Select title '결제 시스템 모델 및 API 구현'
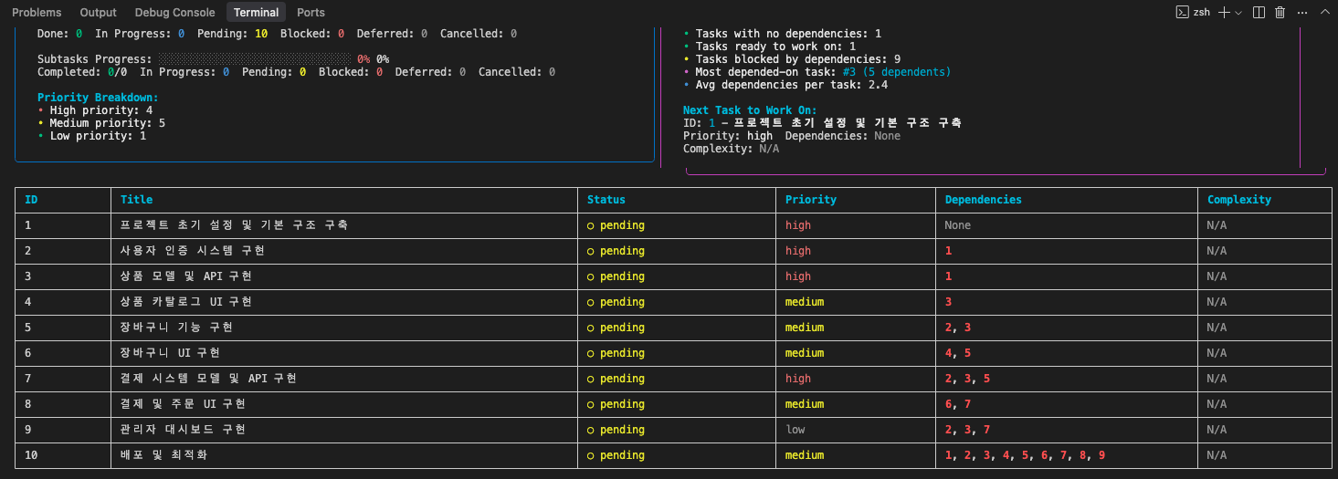The width and height of the screenshot is (1338, 479). pyautogui.click(x=208, y=378)
